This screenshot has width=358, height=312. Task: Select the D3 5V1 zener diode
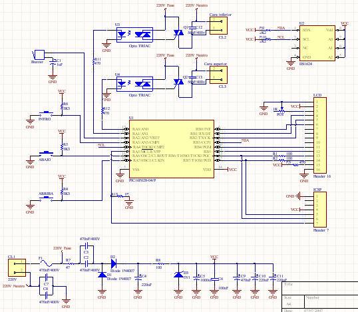point(178,275)
